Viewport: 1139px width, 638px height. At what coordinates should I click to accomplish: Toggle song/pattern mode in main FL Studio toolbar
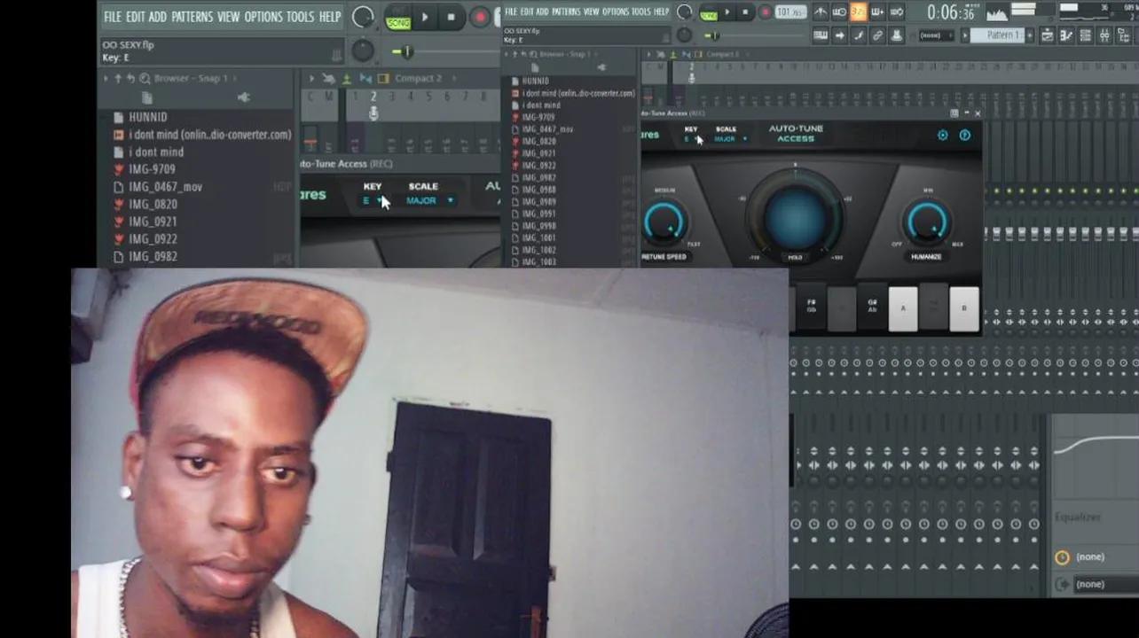pos(708,13)
